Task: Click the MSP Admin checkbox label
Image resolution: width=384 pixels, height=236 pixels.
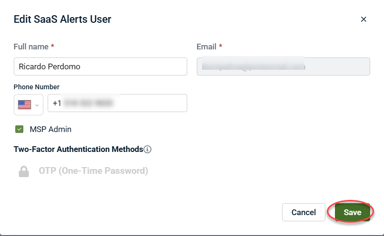Action: pos(51,129)
